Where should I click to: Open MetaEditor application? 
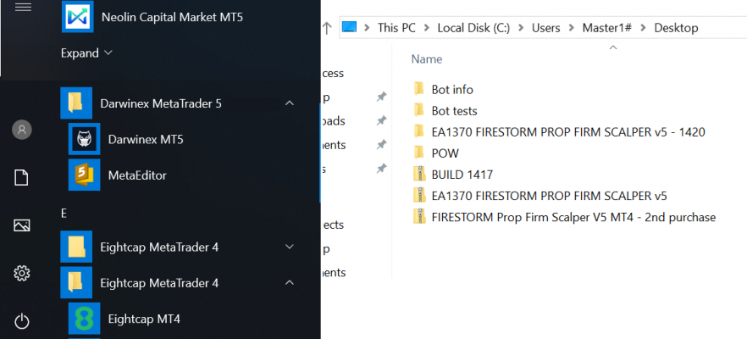[137, 175]
